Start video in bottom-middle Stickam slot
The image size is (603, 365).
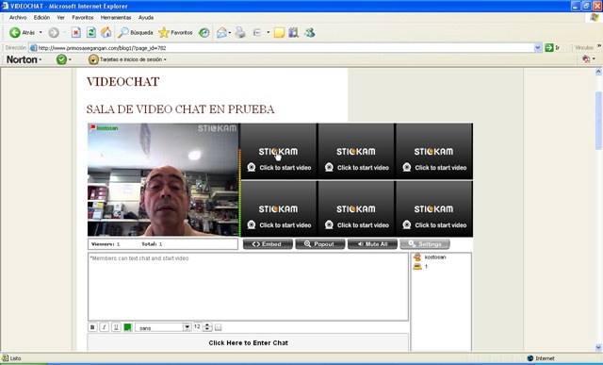click(356, 208)
